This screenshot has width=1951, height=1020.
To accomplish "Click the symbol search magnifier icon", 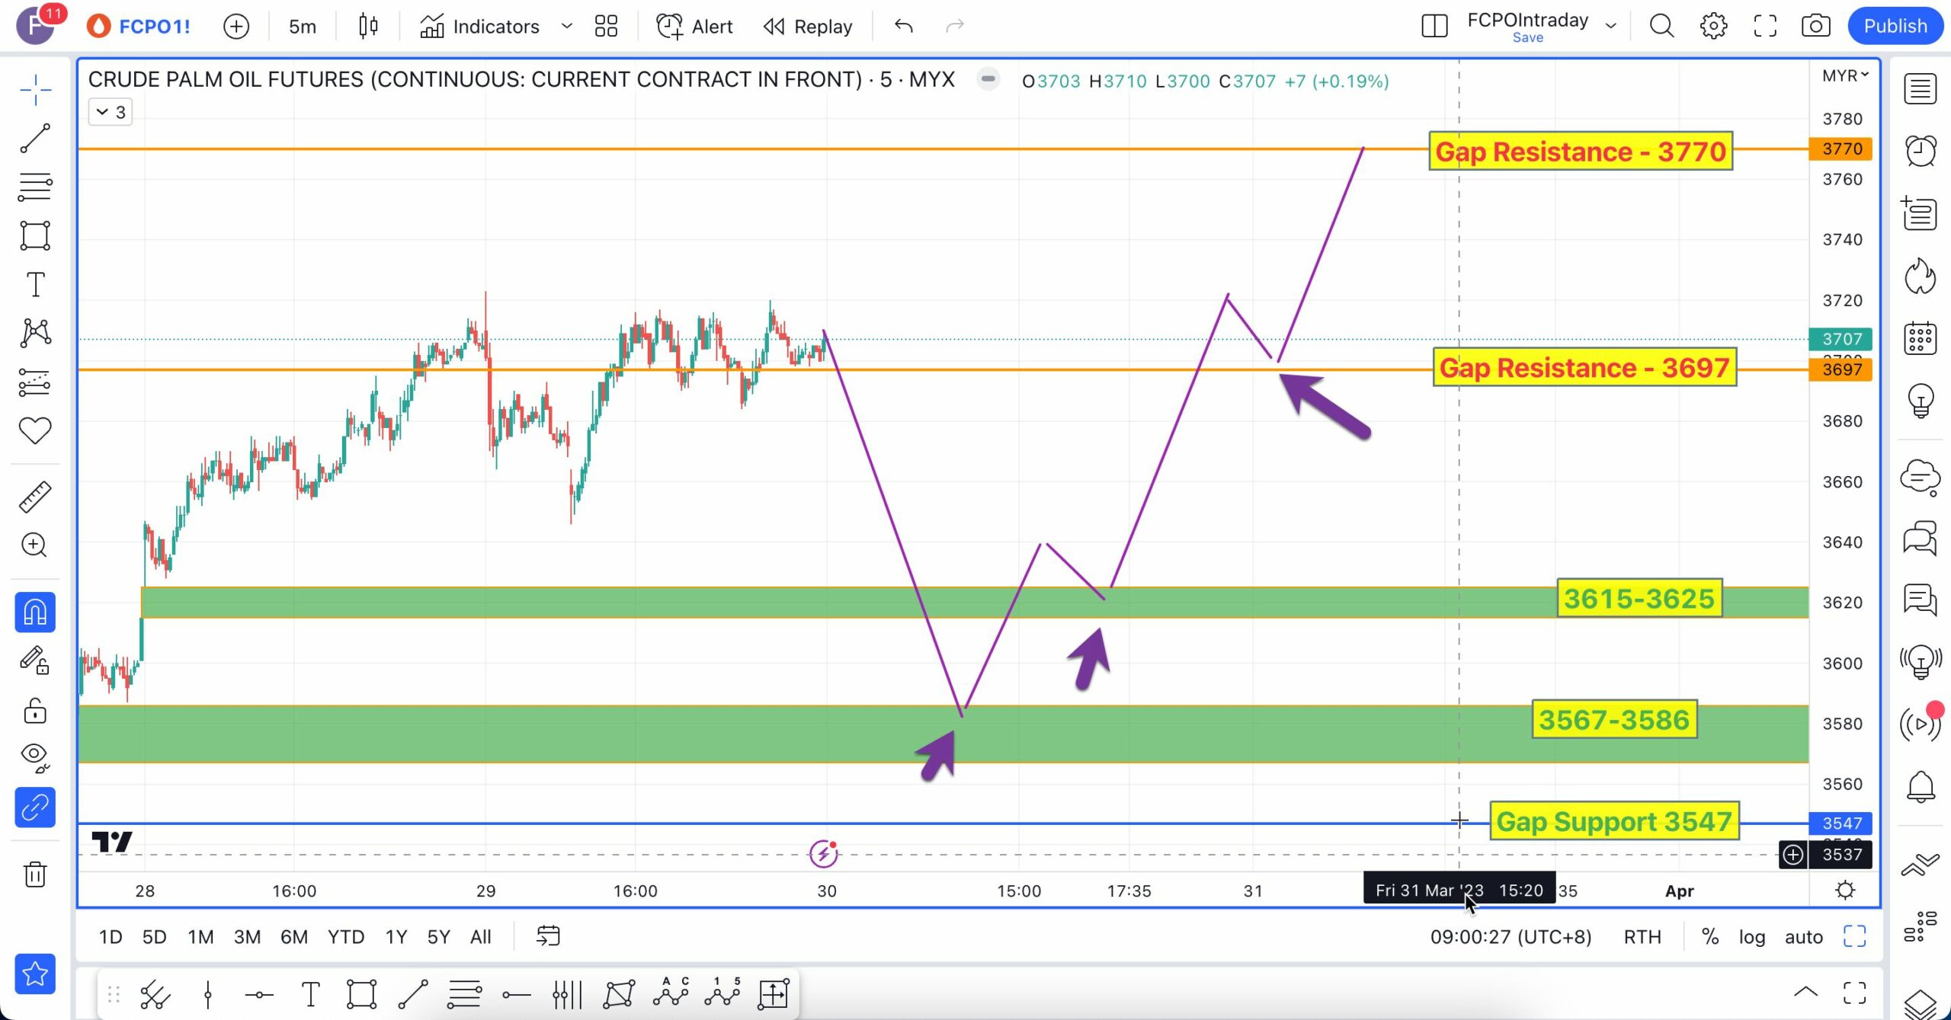I will [x=1661, y=27].
